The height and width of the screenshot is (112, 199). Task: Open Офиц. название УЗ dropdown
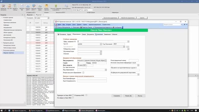128,41
